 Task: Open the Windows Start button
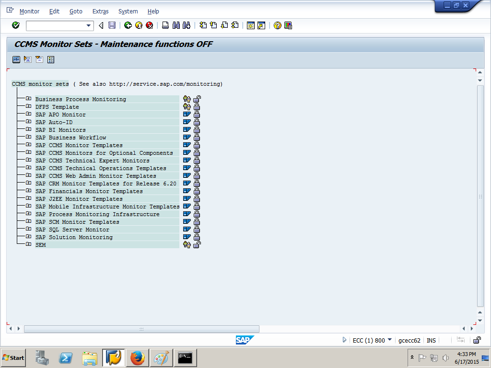click(13, 357)
